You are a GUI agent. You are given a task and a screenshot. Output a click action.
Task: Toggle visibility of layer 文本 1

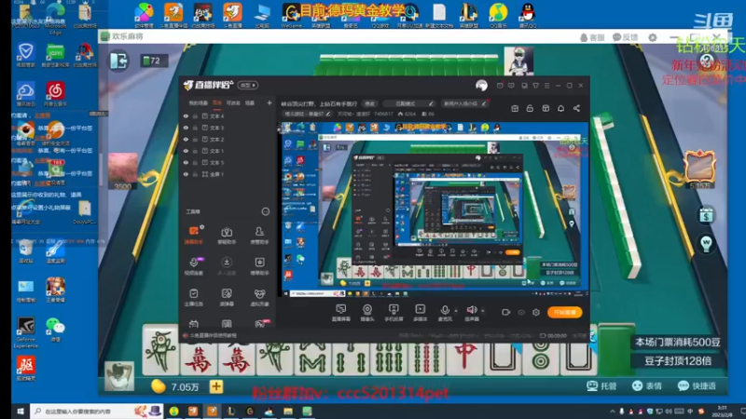coord(186,151)
